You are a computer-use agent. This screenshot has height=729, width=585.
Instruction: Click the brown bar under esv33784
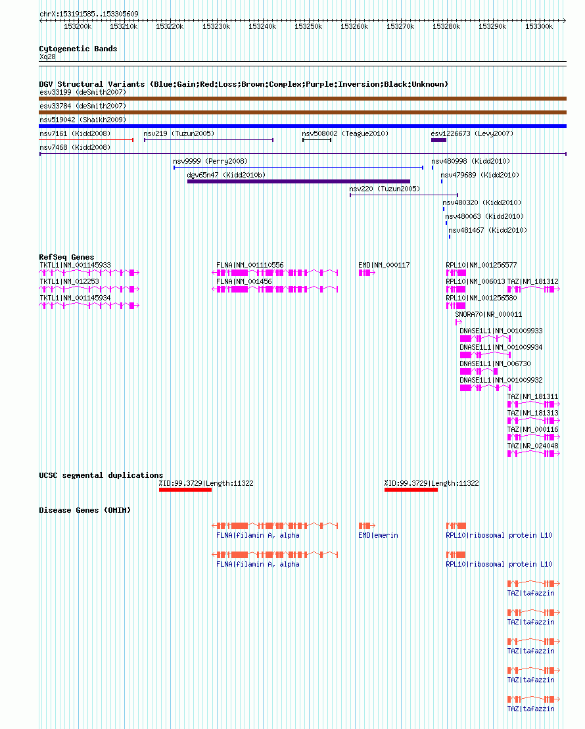pos(303,112)
